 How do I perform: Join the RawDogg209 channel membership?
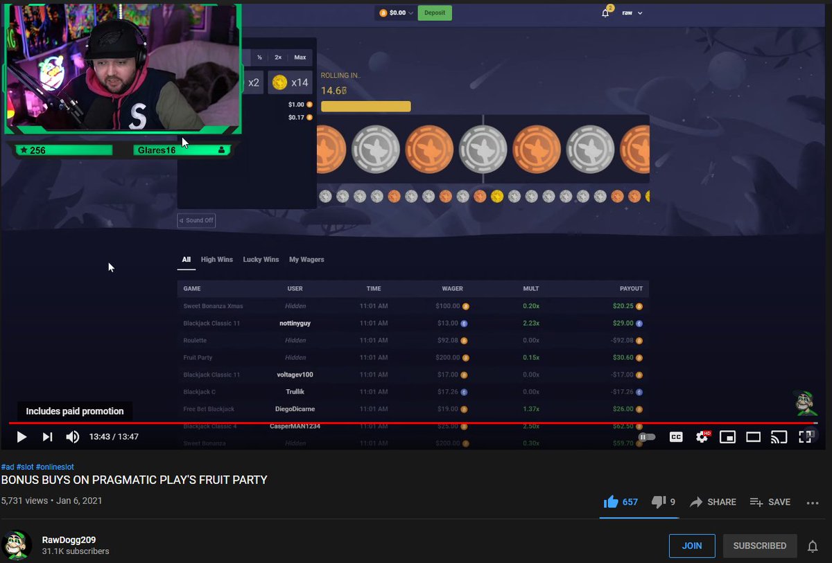692,546
